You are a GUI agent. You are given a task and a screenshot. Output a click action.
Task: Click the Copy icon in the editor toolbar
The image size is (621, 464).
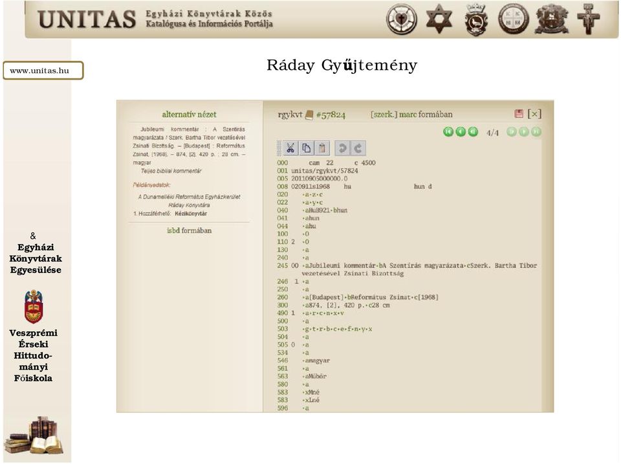point(306,148)
